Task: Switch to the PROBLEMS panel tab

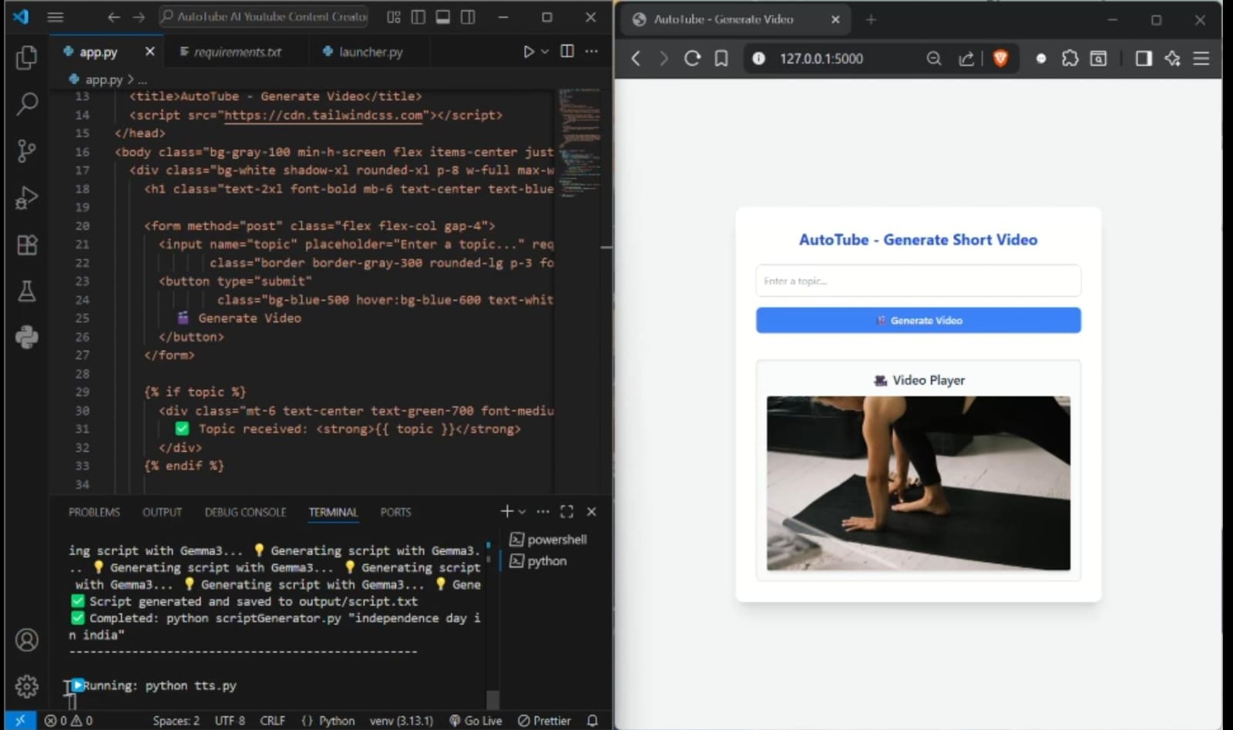Action: click(94, 513)
